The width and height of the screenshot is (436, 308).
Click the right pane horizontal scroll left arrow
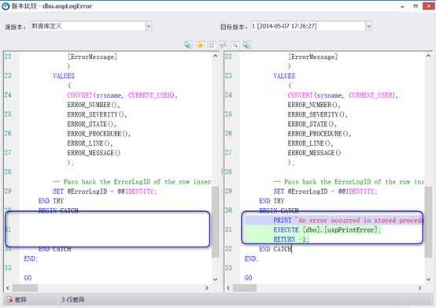click(x=228, y=288)
